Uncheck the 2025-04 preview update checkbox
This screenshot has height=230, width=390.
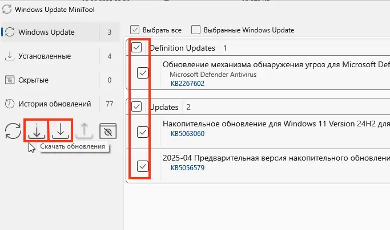[x=143, y=166]
